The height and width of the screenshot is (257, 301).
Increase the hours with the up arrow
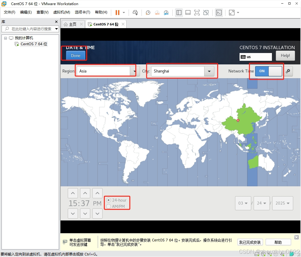73,193
